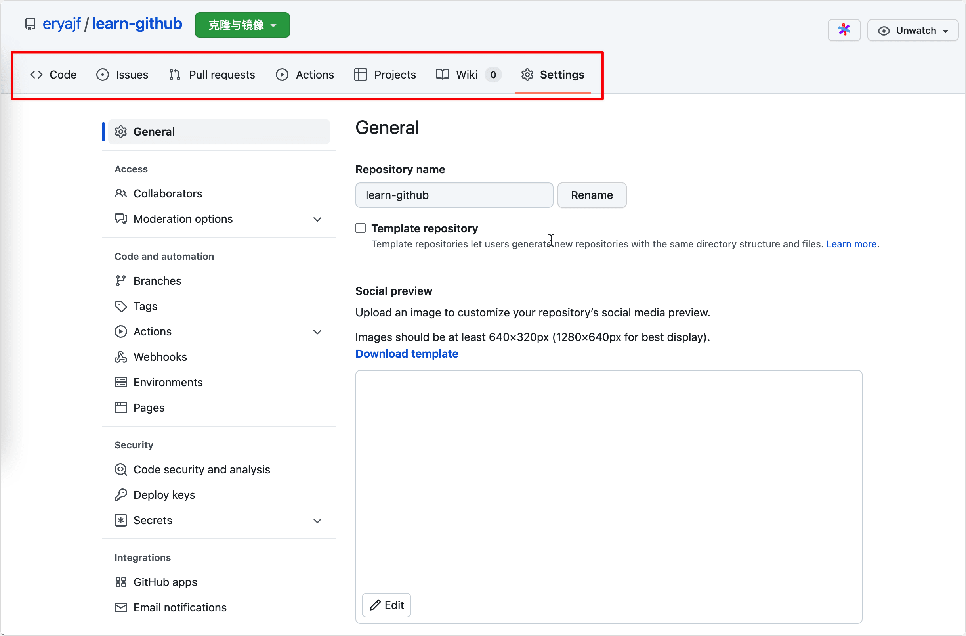Click the colorful asterisk icon button
This screenshot has width=966, height=636.
[x=844, y=30]
